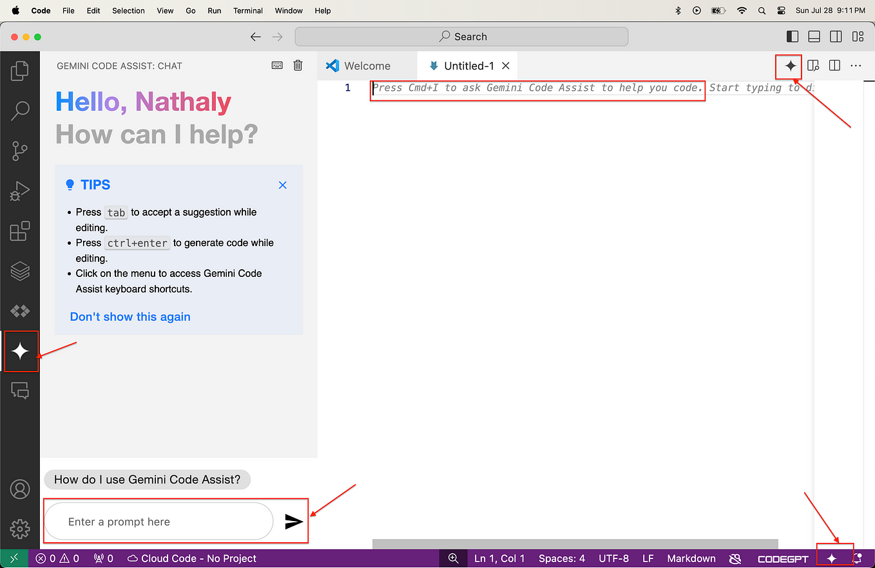Select Markdown language mode in status bar

tap(691, 558)
